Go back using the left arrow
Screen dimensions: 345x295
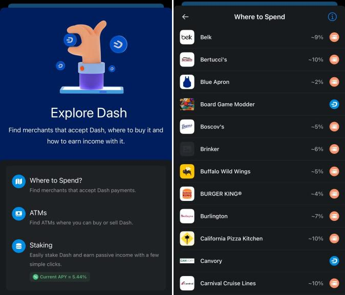[185, 17]
